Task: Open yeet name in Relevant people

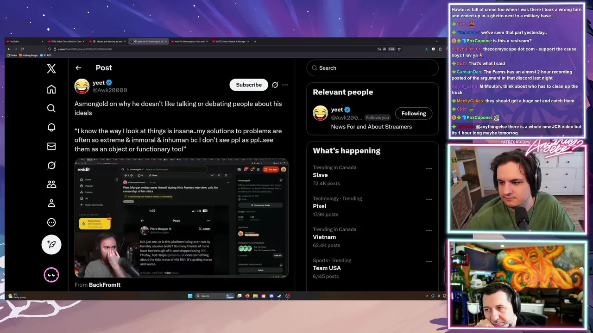Action: point(337,110)
